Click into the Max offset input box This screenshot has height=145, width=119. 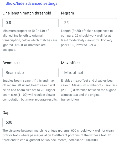89,73
